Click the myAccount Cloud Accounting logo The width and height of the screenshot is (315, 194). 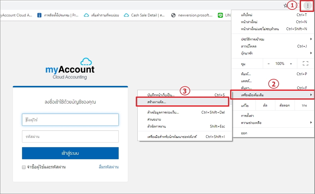70,69
